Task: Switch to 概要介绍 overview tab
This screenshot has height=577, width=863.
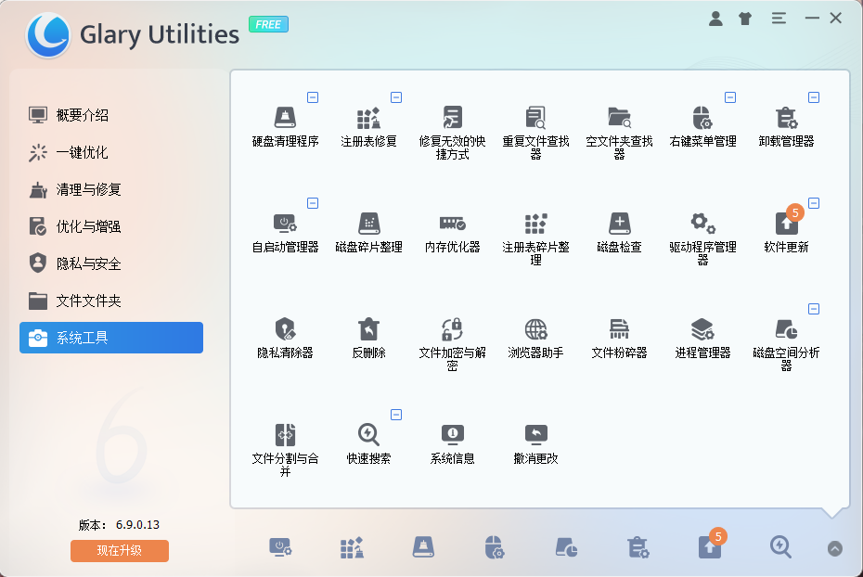Action: point(111,115)
